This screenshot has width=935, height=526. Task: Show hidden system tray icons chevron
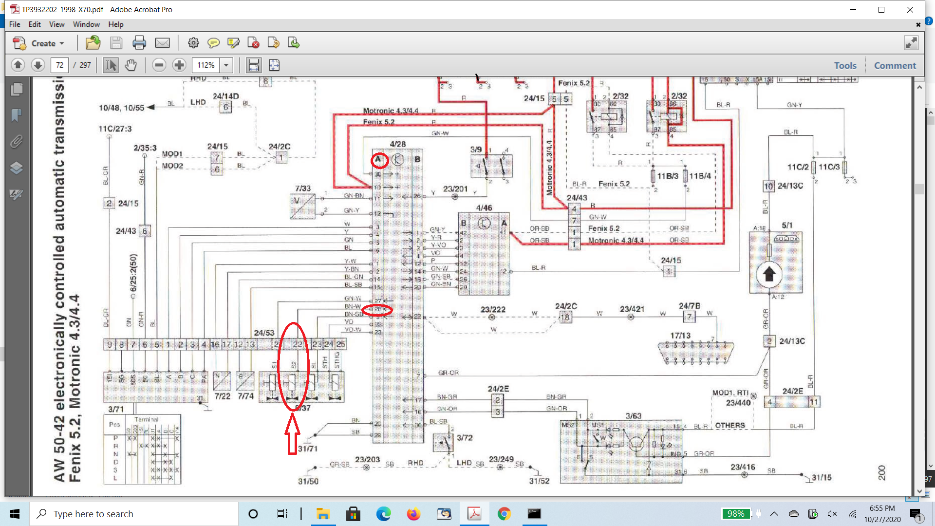click(x=774, y=514)
